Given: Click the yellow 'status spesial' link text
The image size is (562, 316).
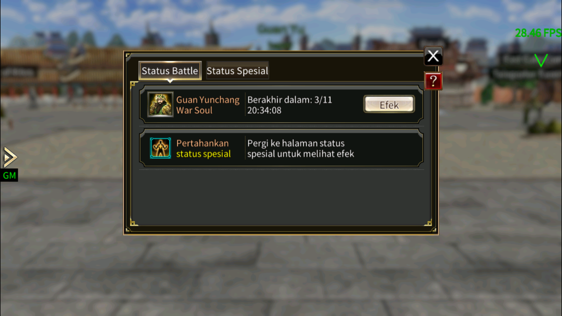Looking at the screenshot, I should tap(203, 154).
